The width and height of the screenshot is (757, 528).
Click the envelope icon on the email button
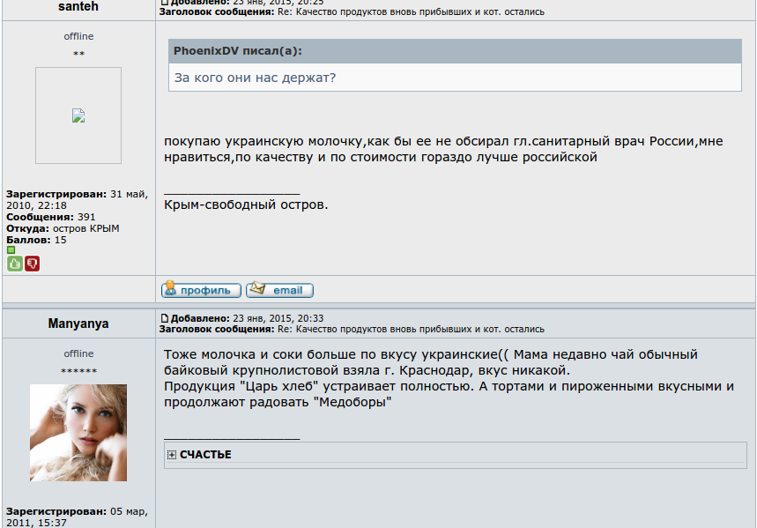258,289
